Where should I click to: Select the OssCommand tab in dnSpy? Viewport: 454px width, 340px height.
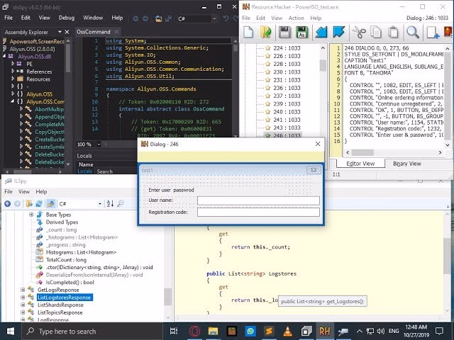93,32
